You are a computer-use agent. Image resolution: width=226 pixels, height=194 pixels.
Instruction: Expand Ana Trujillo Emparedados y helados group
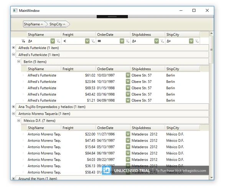(x=13, y=107)
